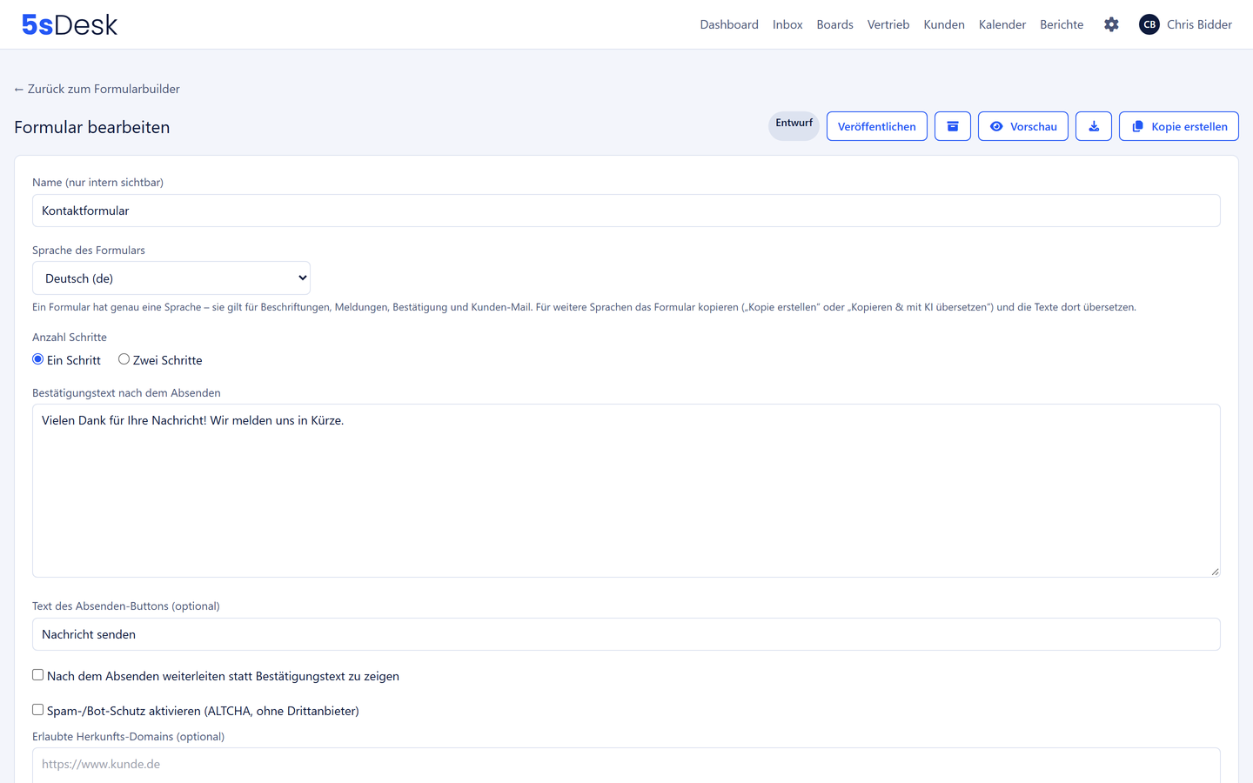Click the Anzahl Schritte label
Screen dimensions: 1253x783
[70, 338]
